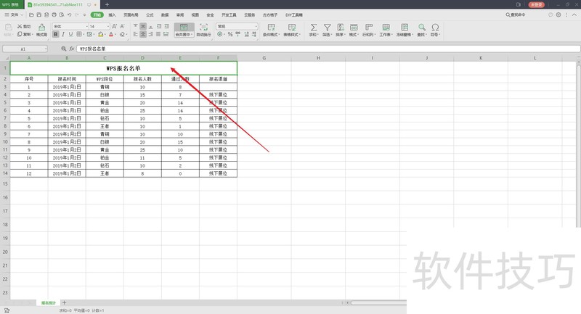Switch to the DIY工具箱 tab

click(x=294, y=15)
